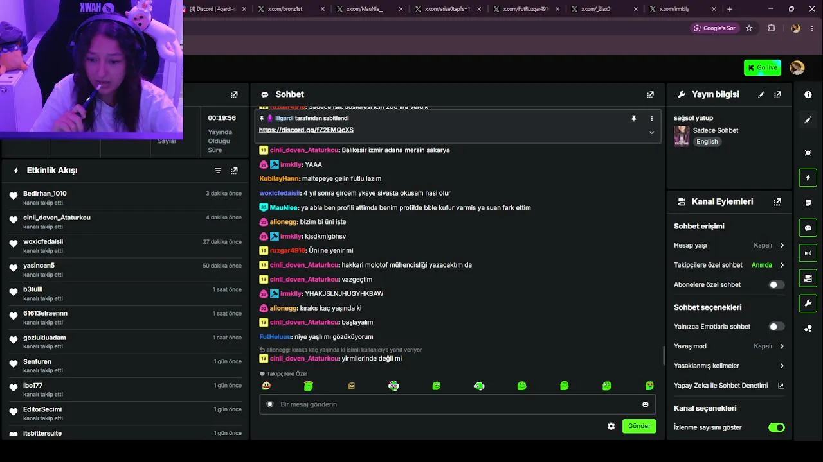Switch to the x.com/FutRuzgar491 tab
The width and height of the screenshot is (823, 462).
[527, 9]
